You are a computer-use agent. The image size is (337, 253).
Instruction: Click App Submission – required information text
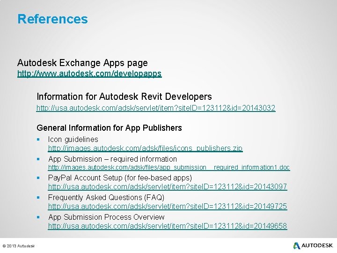pyautogui.click(x=113, y=159)
